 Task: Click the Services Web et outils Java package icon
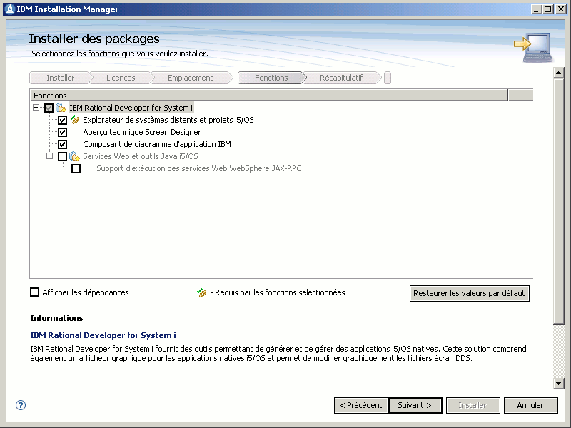pos(74,156)
